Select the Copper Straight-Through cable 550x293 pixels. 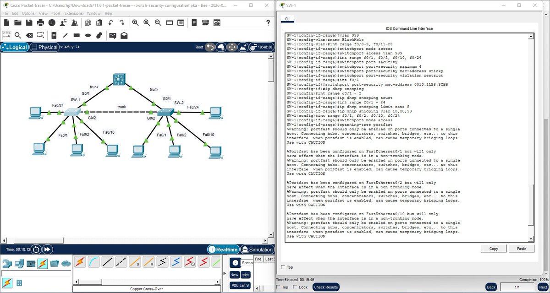[x=108, y=262]
